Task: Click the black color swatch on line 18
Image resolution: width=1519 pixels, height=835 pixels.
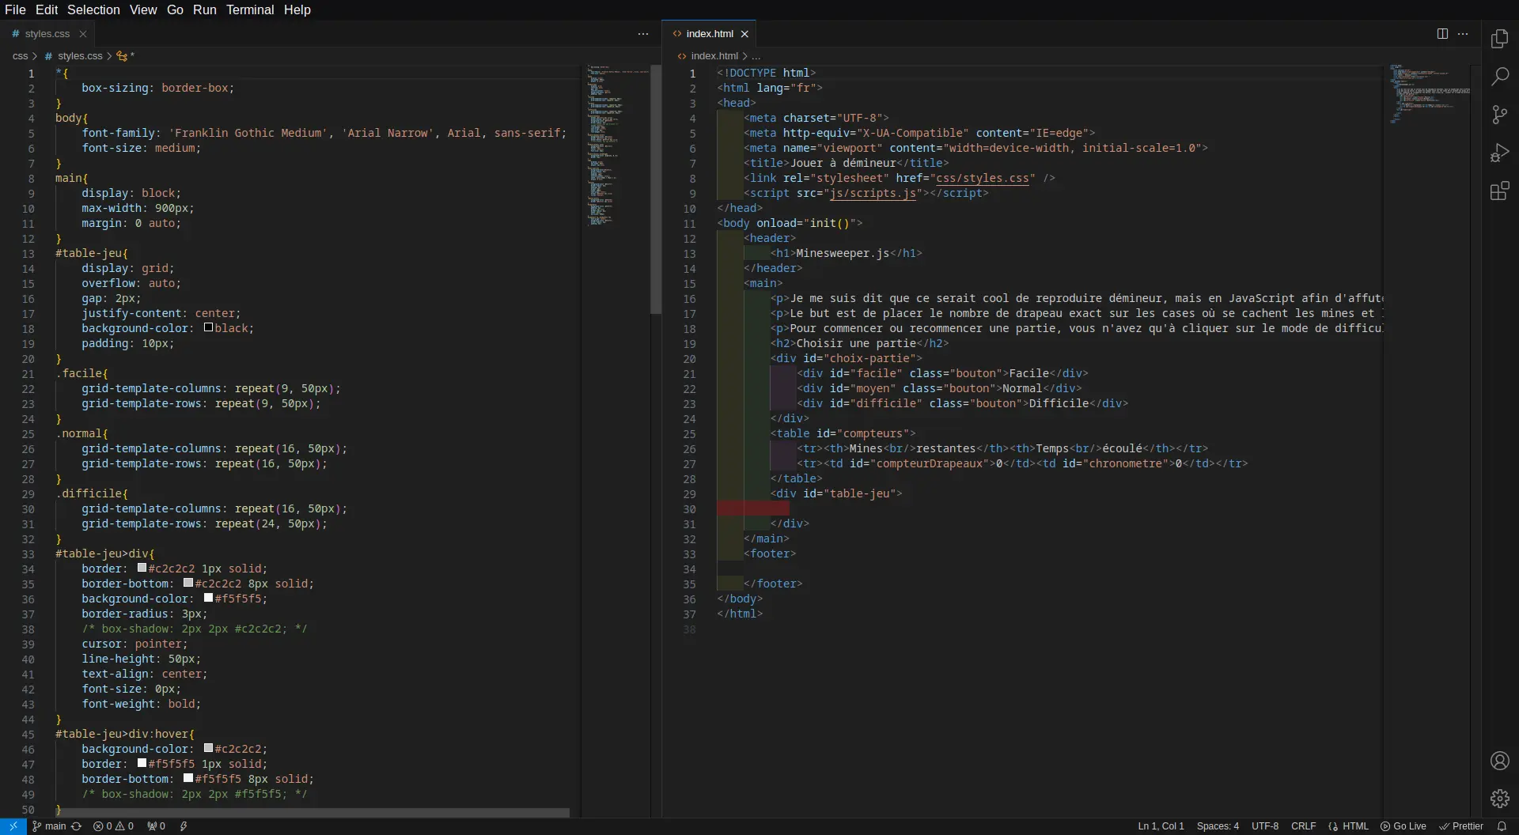Action: (208, 327)
